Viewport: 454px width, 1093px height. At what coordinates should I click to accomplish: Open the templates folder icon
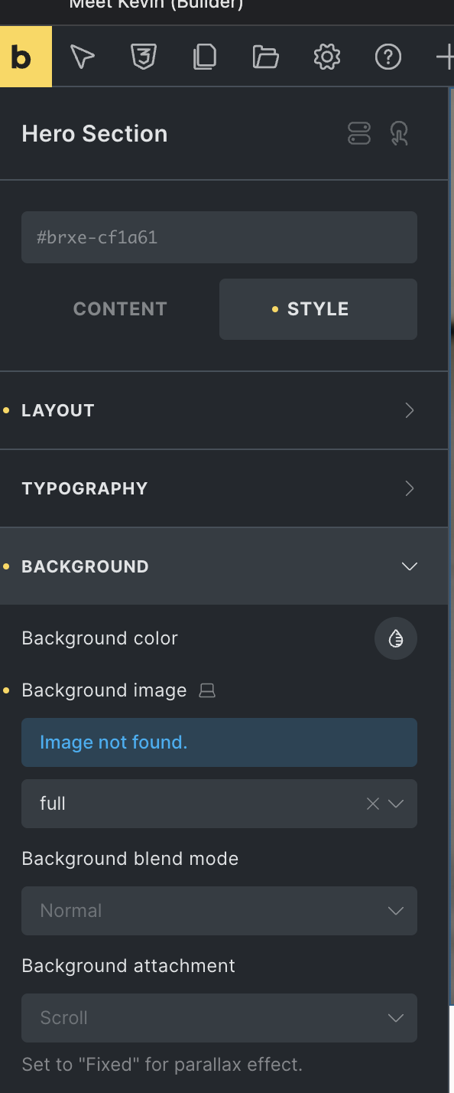(266, 57)
